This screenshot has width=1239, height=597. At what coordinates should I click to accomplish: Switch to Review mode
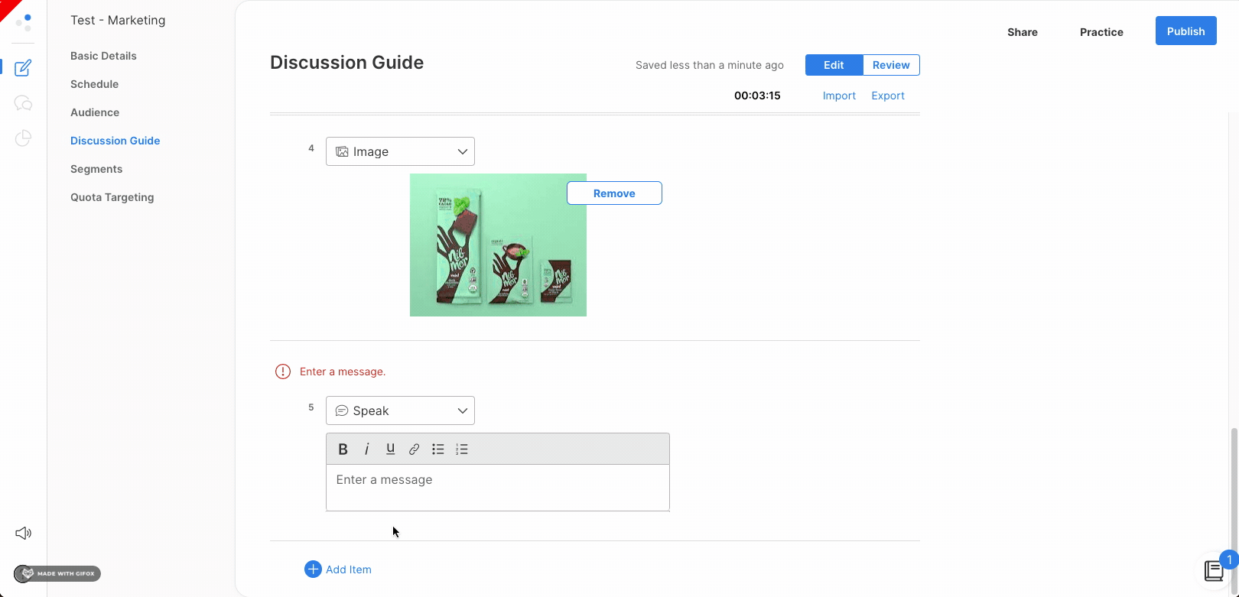(891, 65)
